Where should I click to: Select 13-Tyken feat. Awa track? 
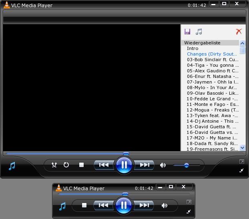pyautogui.click(x=213, y=115)
